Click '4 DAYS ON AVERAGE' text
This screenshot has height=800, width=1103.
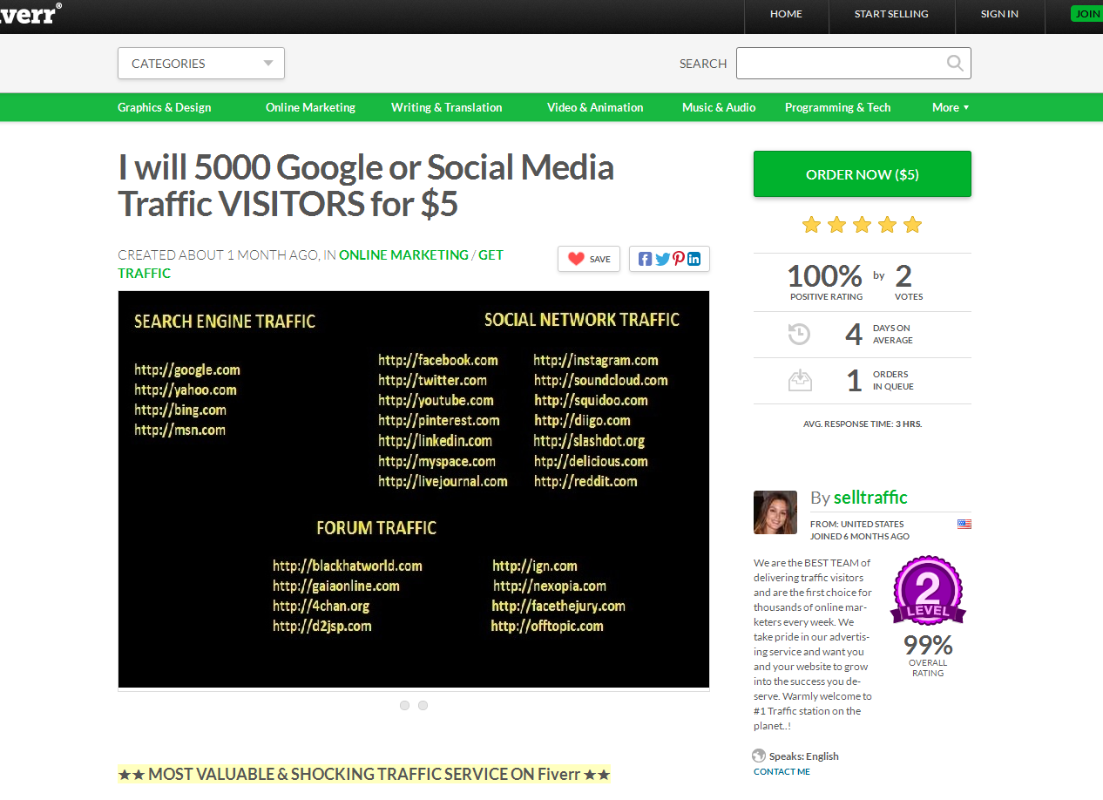coord(878,334)
